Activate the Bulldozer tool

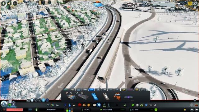(197, 105)
